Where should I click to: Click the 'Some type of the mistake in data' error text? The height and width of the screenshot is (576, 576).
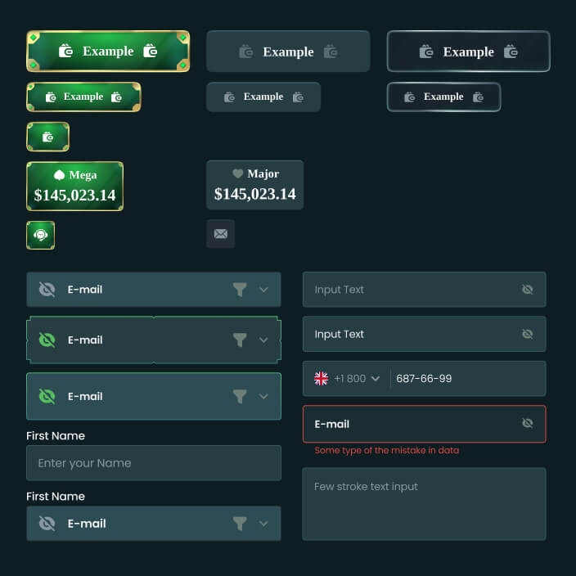pos(386,450)
